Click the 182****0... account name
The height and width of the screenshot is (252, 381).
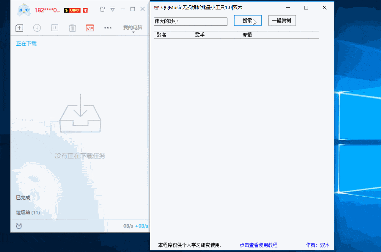(x=47, y=10)
